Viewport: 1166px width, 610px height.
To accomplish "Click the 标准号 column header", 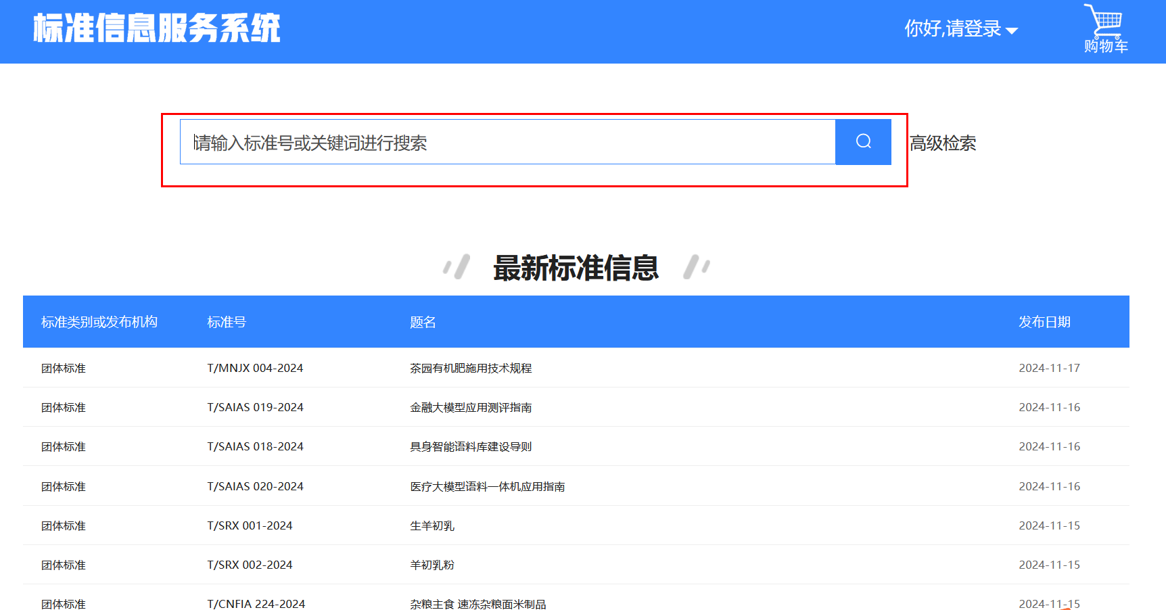I will [227, 323].
